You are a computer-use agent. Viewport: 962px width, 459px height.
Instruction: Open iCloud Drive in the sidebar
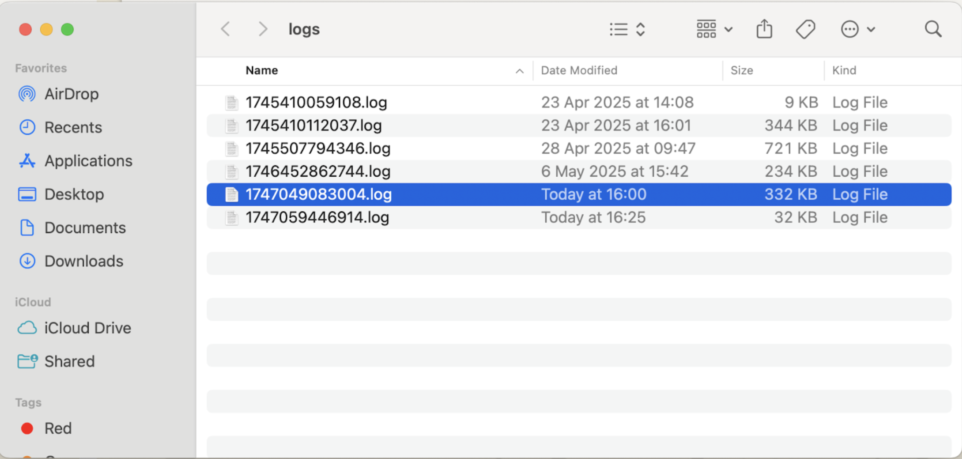87,328
